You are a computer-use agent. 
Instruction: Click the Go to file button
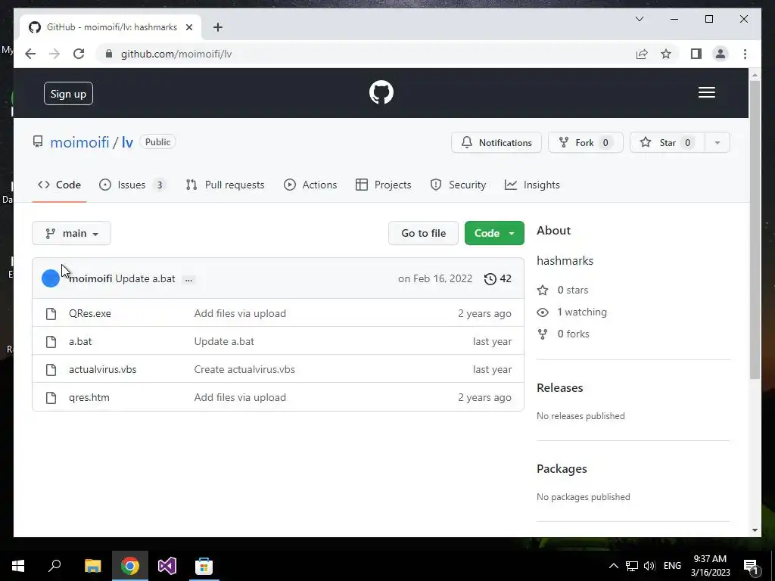click(423, 233)
